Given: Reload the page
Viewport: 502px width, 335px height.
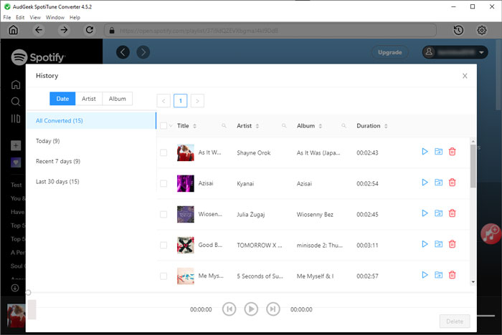Looking at the screenshot, I should point(90,30).
